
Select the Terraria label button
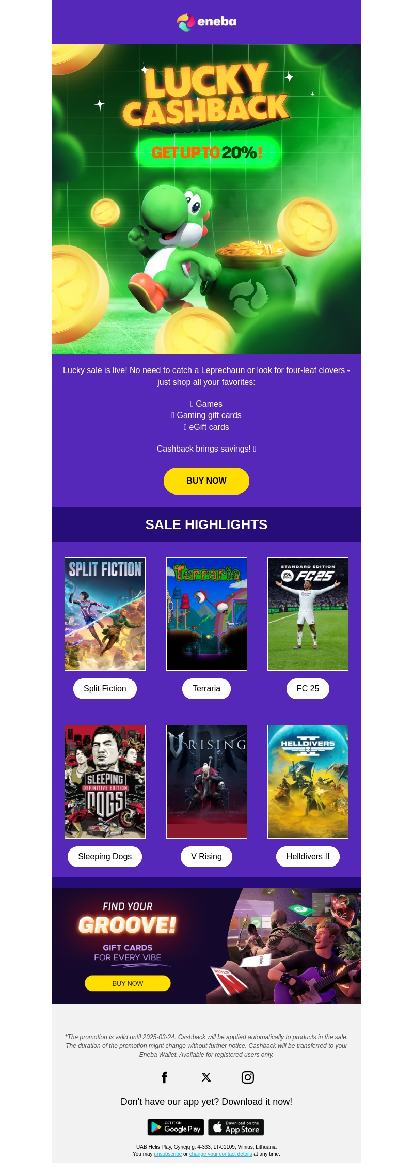206,688
